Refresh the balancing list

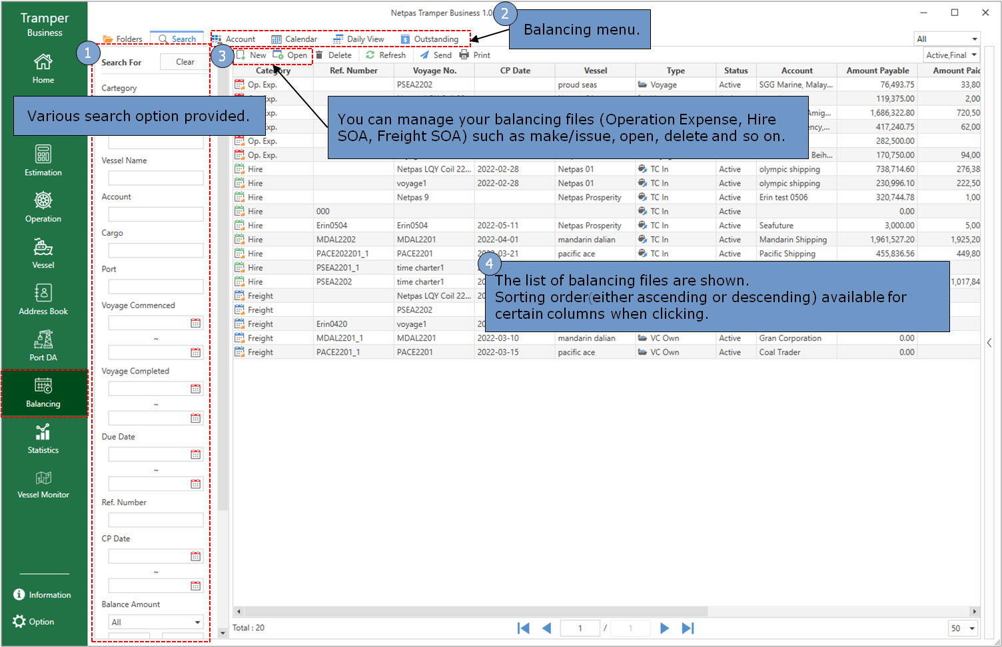pos(386,55)
